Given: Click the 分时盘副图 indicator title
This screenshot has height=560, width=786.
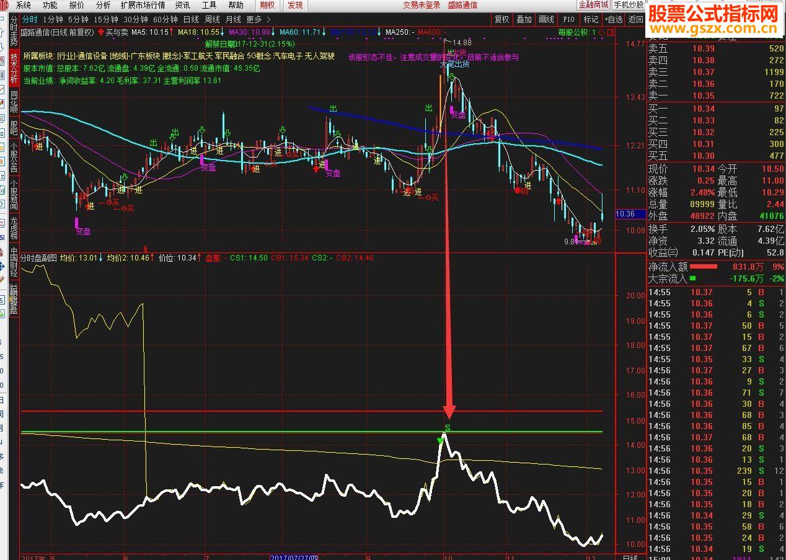Looking at the screenshot, I should 38,257.
